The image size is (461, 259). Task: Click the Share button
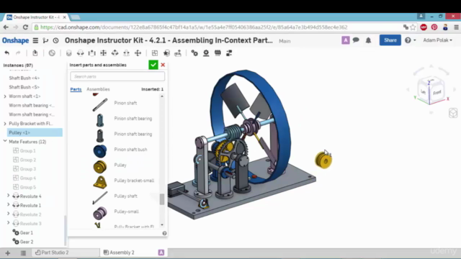point(390,40)
